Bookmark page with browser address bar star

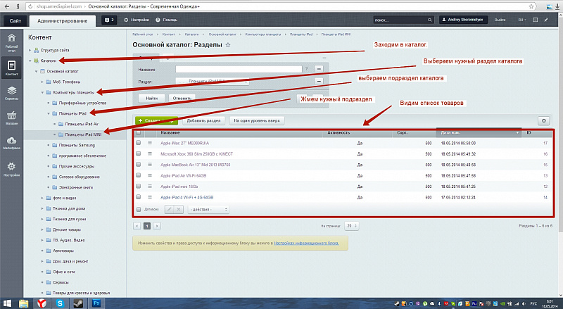531,6
